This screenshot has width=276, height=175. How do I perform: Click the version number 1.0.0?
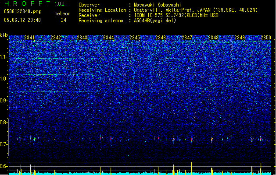point(59,4)
